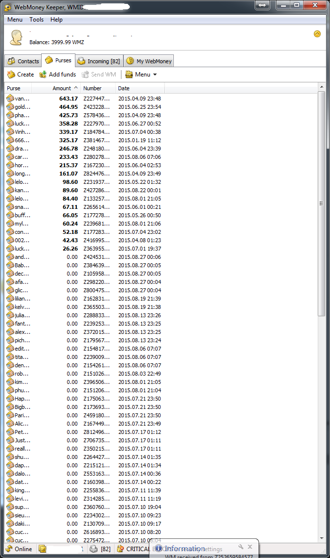Select the purse icon for 002… row
Image resolution: width=330 pixels, height=558 pixels.
pos(10,240)
